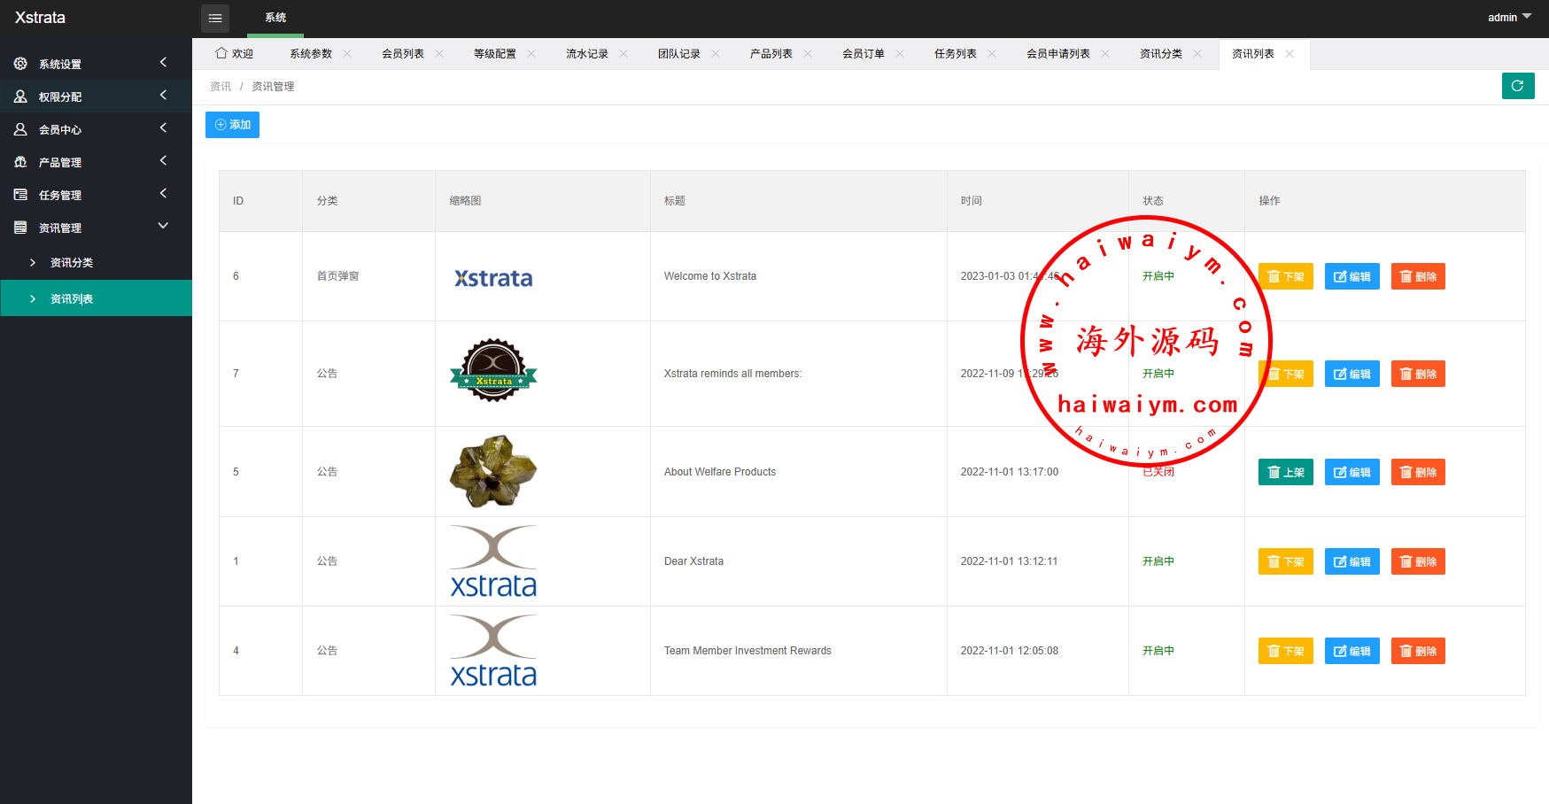
Task: Click the 产品管理 icon in sidebar
Action: tap(20, 162)
